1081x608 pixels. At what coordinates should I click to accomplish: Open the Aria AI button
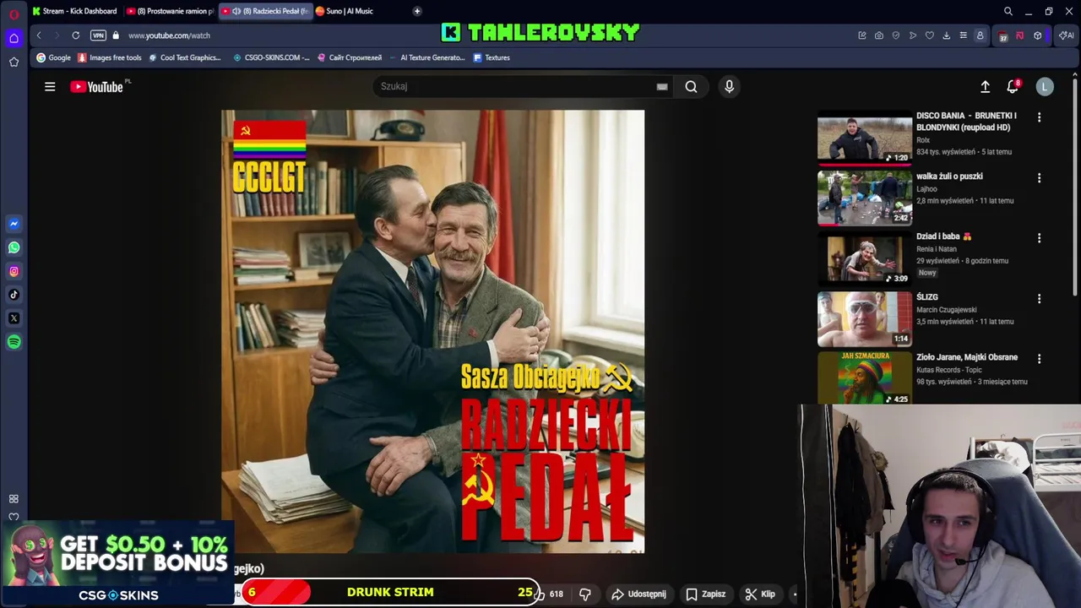[x=1067, y=35]
